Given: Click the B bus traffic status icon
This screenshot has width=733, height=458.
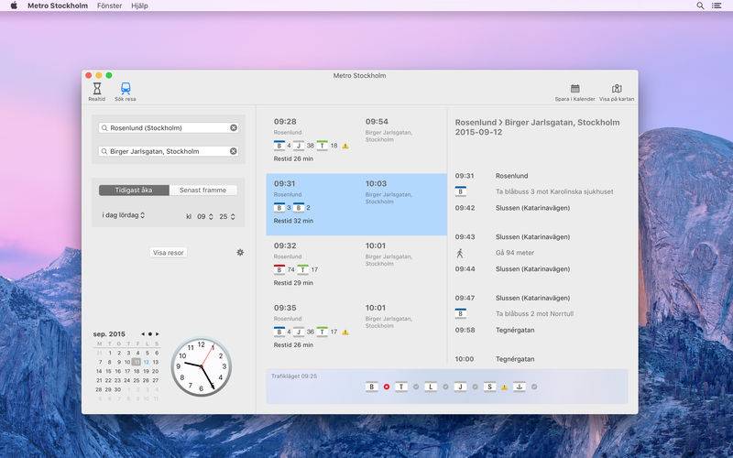Looking at the screenshot, I should 372,387.
